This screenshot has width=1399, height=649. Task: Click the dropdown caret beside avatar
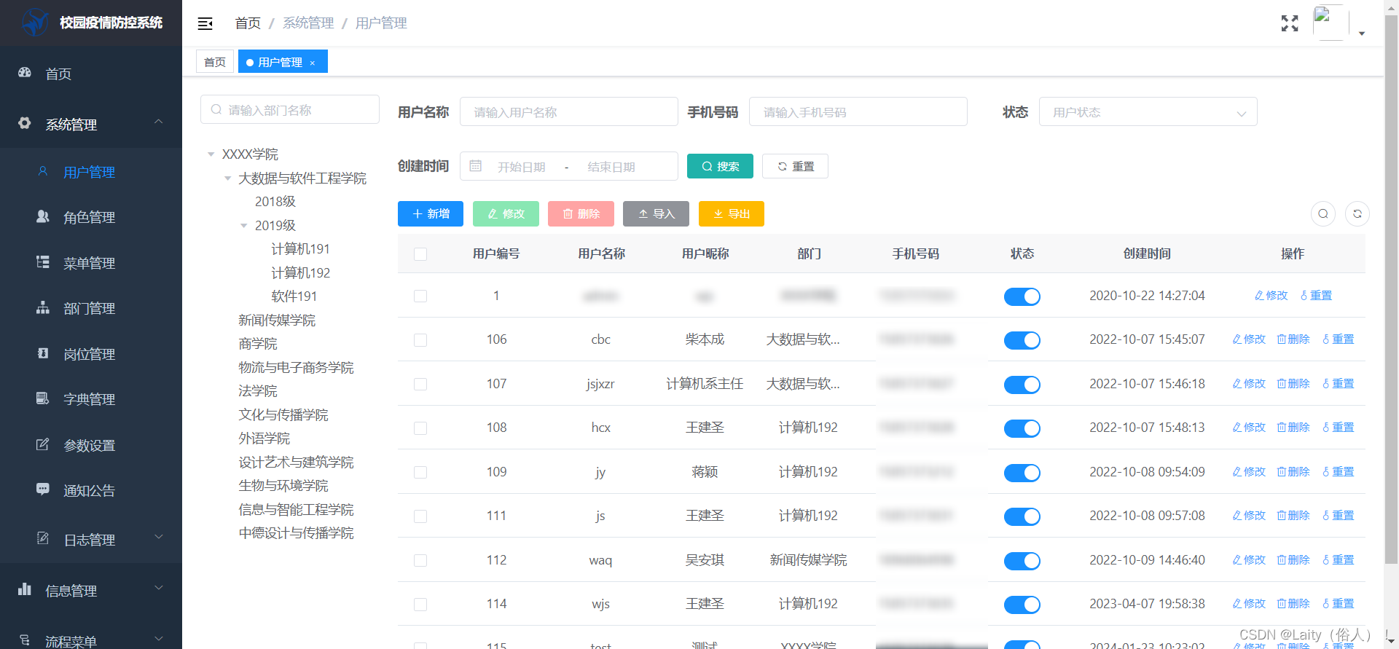click(x=1362, y=34)
